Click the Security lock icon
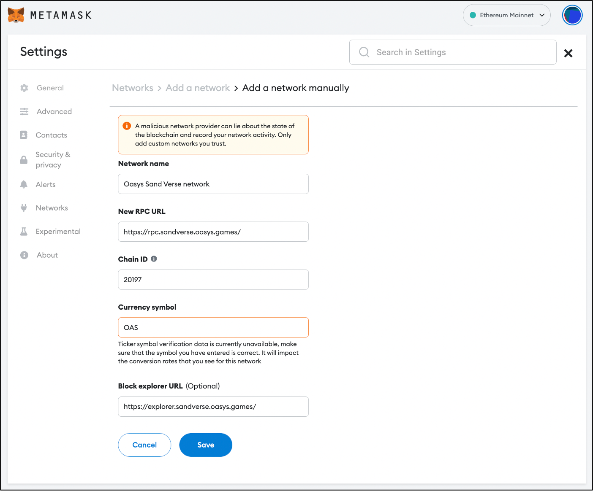 [x=24, y=160]
